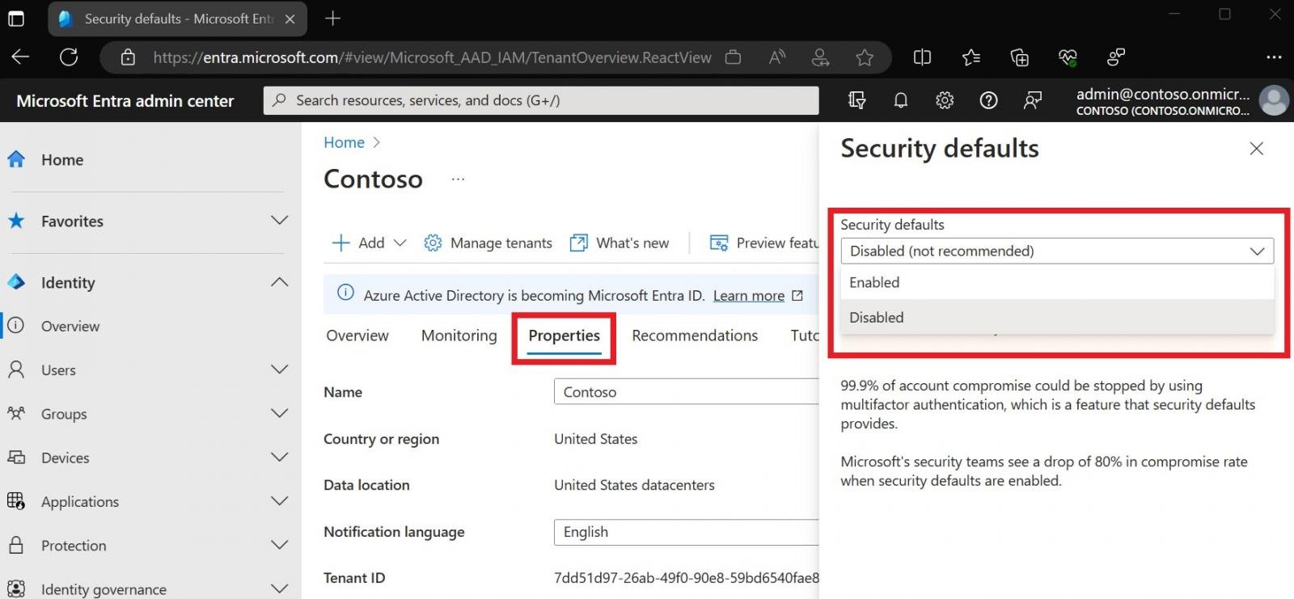
Task: Open the Add dropdown button
Action: (x=369, y=243)
